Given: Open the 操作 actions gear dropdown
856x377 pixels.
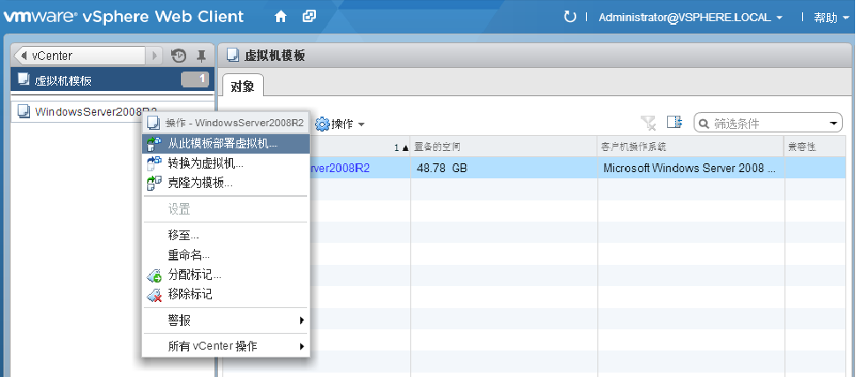Looking at the screenshot, I should pos(340,124).
